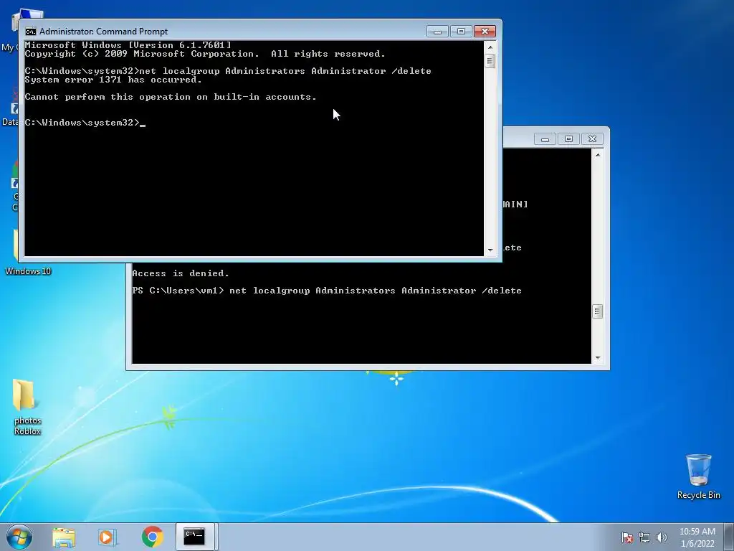The height and width of the screenshot is (551, 734).
Task: Click PowerShell window scrollbar down arrow
Action: [597, 358]
